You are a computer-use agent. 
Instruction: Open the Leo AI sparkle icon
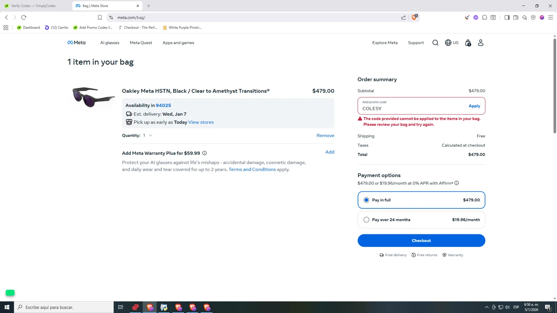524,17
